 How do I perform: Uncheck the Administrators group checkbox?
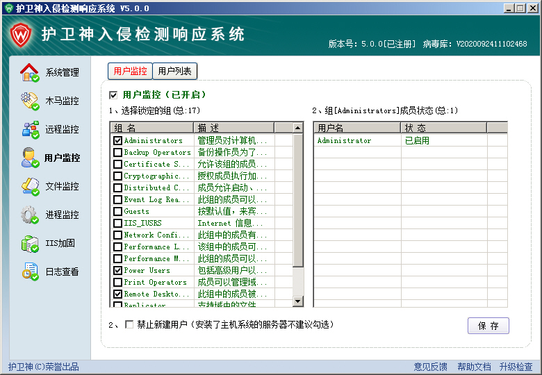click(117, 141)
